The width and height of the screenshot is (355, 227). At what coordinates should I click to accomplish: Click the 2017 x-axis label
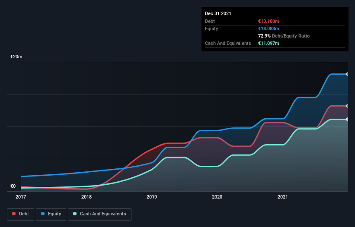coord(21,197)
